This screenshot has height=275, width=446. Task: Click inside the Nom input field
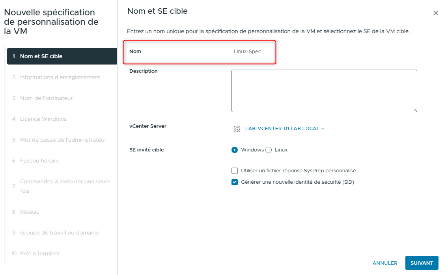pyautogui.click(x=323, y=51)
